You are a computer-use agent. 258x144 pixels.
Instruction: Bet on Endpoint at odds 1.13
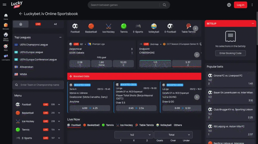[x=155, y=64]
